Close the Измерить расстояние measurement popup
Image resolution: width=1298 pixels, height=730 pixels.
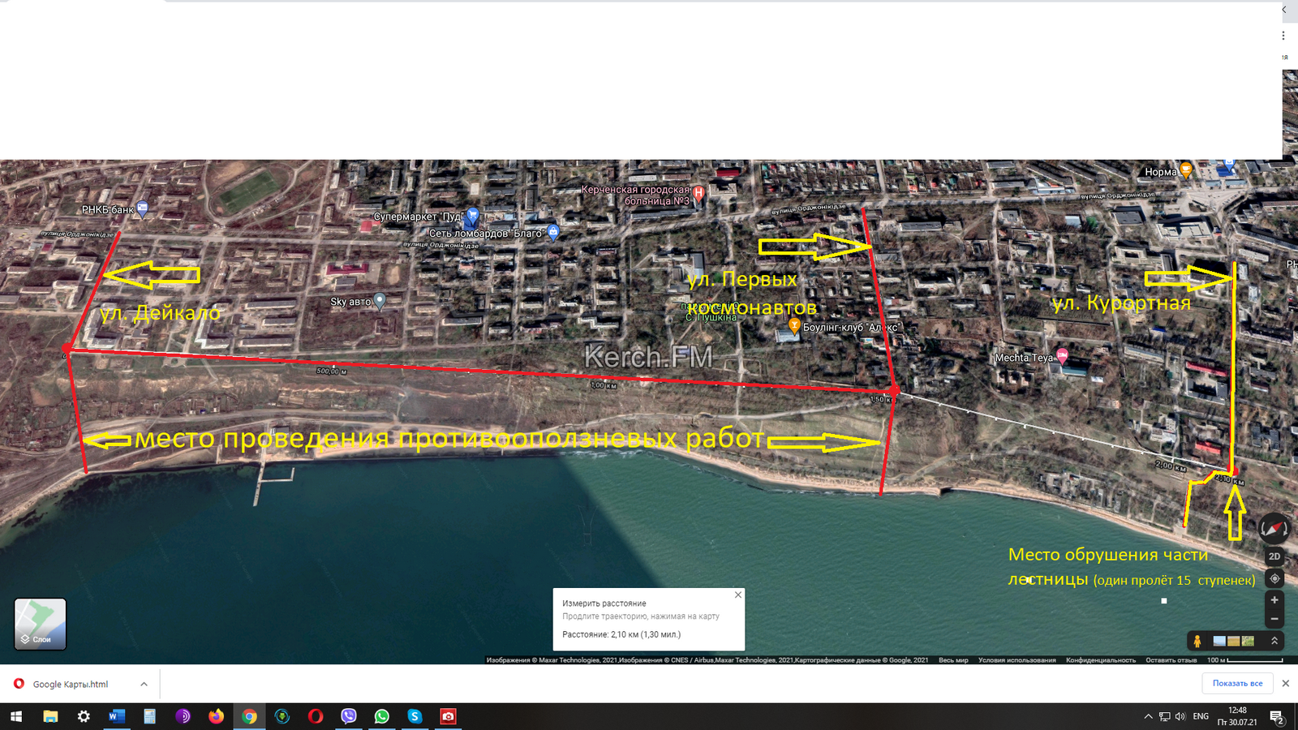[x=737, y=595]
